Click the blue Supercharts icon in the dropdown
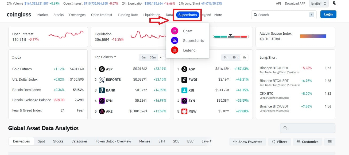Screen dimensions: 349x155 click(x=174, y=41)
